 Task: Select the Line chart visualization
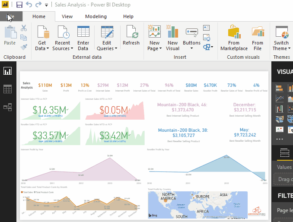click(280, 98)
